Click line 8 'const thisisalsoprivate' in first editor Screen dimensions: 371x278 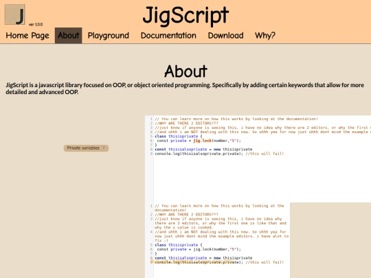click(x=203, y=150)
